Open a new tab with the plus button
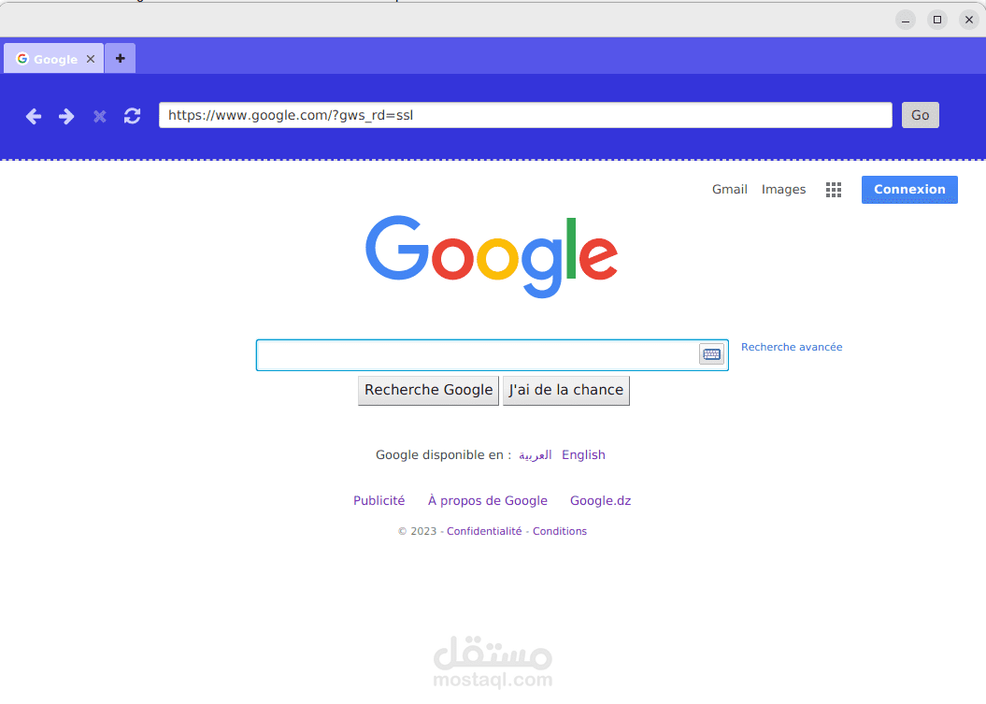This screenshot has height=704, width=986. tap(121, 59)
